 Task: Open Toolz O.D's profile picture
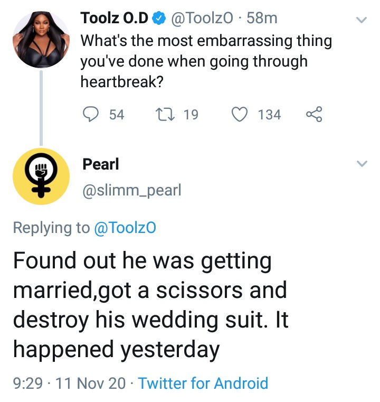[41, 40]
